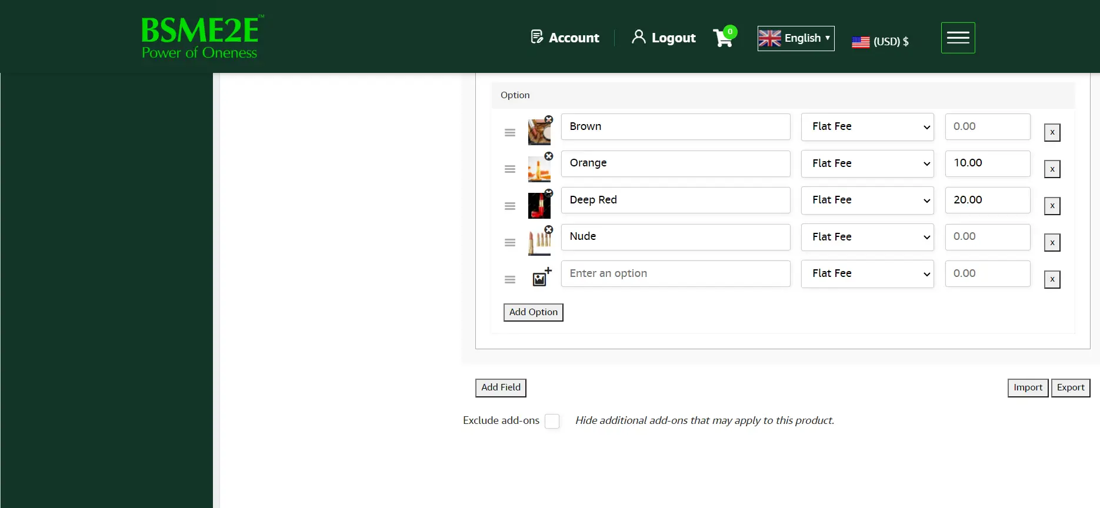Edit the Orange option name field
The image size is (1100, 508).
pos(675,163)
